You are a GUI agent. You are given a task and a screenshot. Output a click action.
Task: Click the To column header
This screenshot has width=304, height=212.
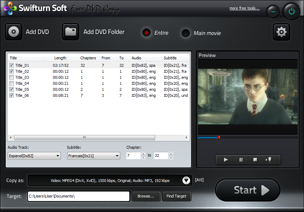click(x=123, y=58)
